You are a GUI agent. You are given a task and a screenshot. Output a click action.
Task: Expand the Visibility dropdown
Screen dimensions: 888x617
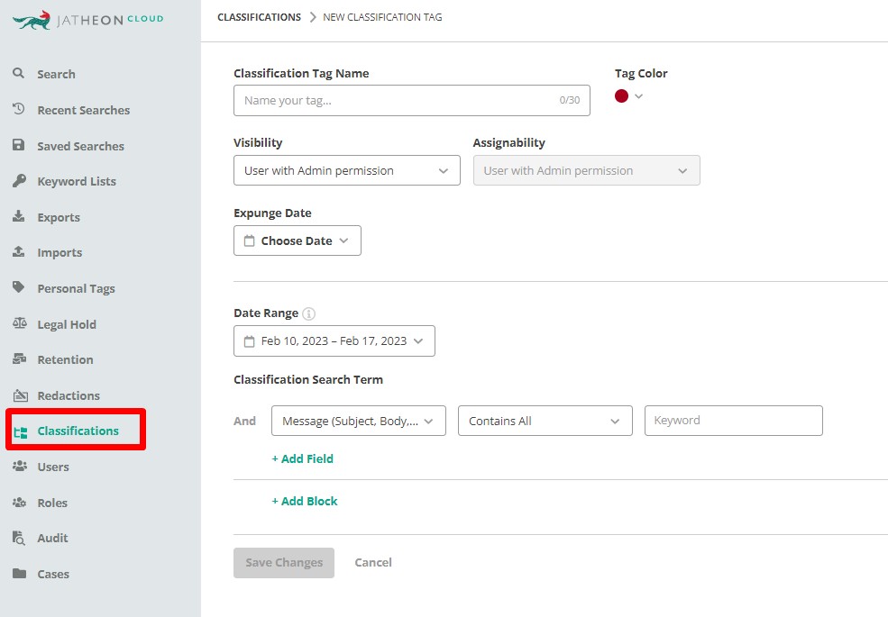[x=346, y=170]
